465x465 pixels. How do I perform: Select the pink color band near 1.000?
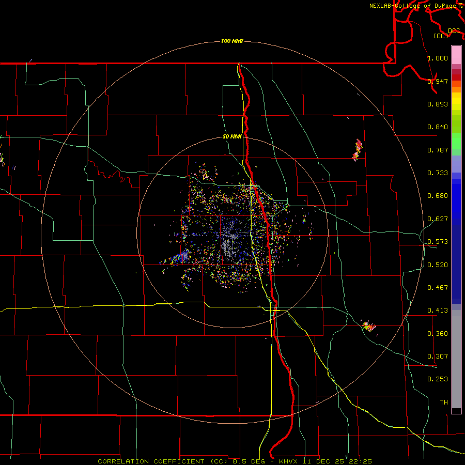click(456, 55)
